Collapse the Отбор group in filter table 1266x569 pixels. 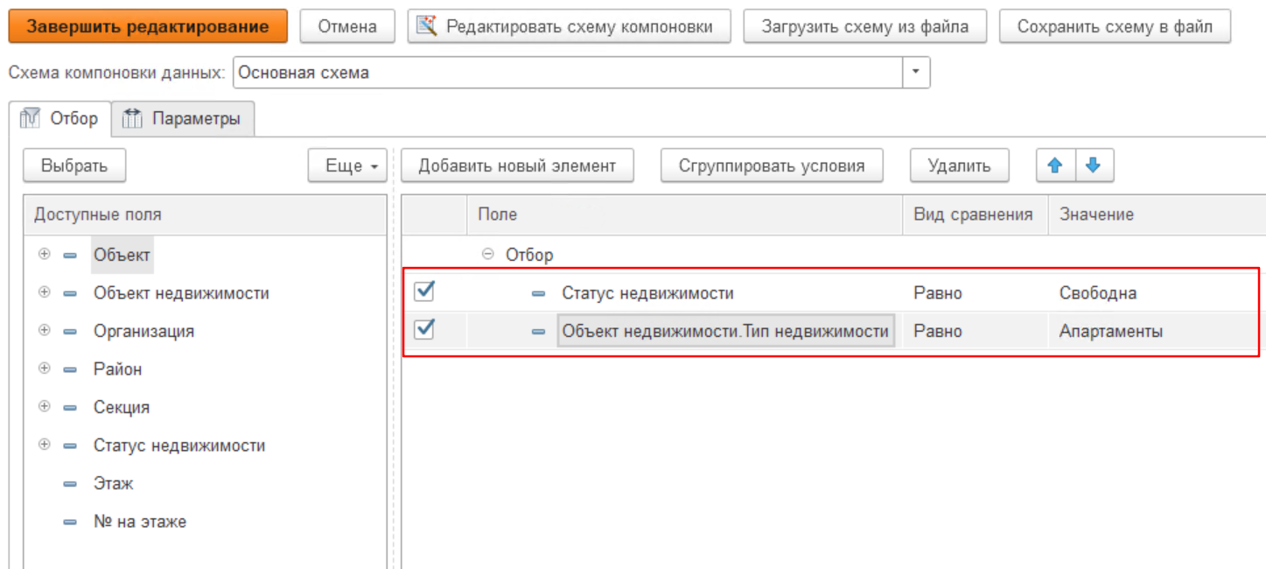click(488, 255)
